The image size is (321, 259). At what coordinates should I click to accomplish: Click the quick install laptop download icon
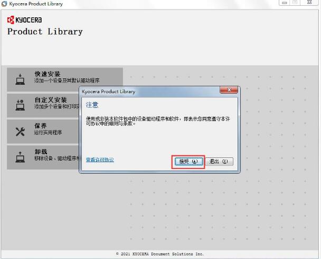[x=20, y=79]
